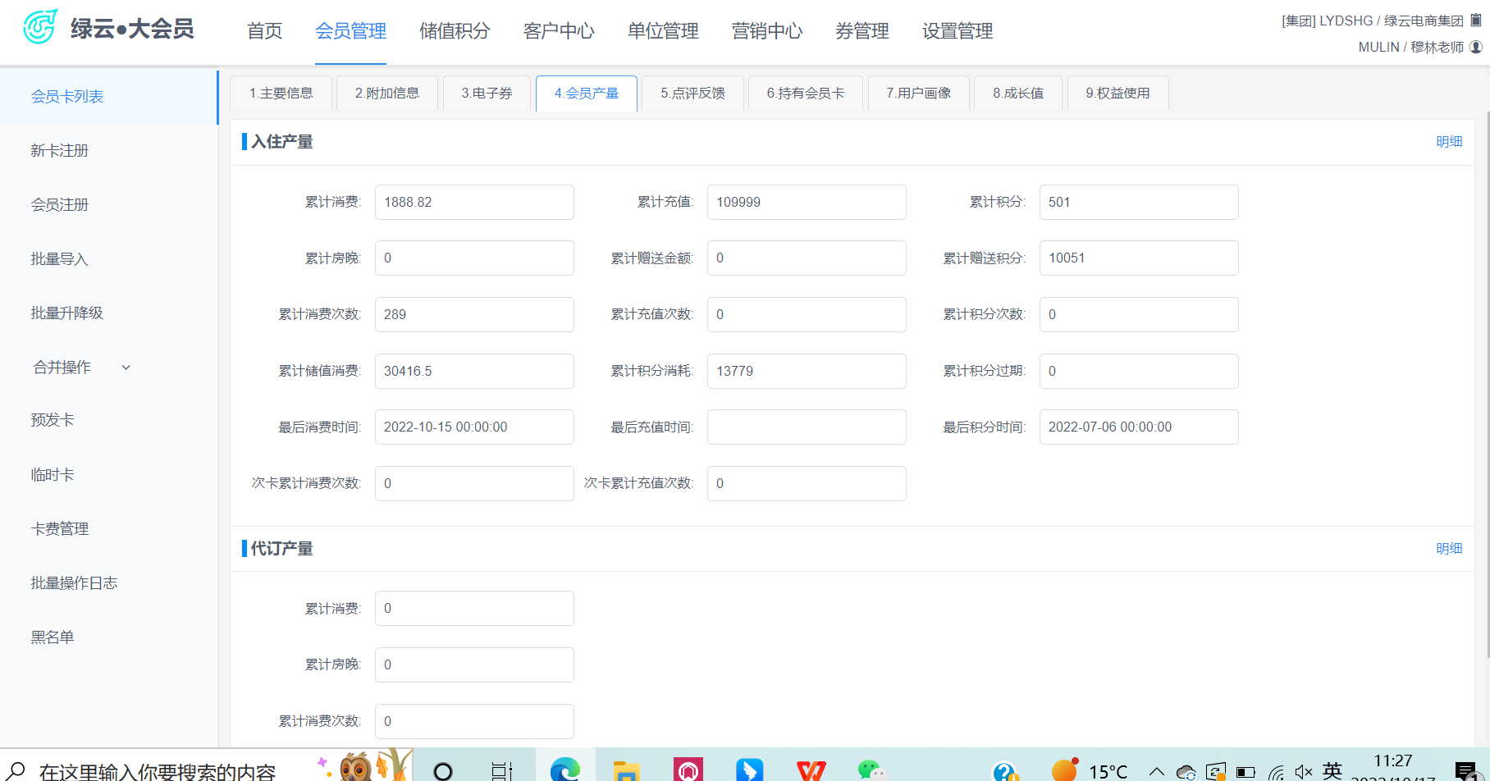The height and width of the screenshot is (781, 1490).
Task: Open File Explorer from the taskbar
Action: tap(626, 770)
